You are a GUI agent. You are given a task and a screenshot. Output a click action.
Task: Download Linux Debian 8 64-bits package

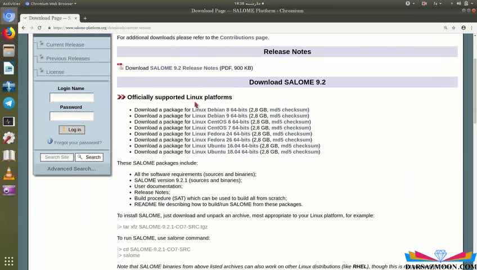tap(219, 110)
